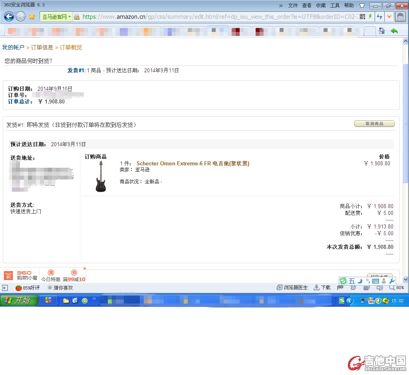Click the 猜你喜欢 status bar item
Screen dimensions: 409x375
click(x=60, y=288)
